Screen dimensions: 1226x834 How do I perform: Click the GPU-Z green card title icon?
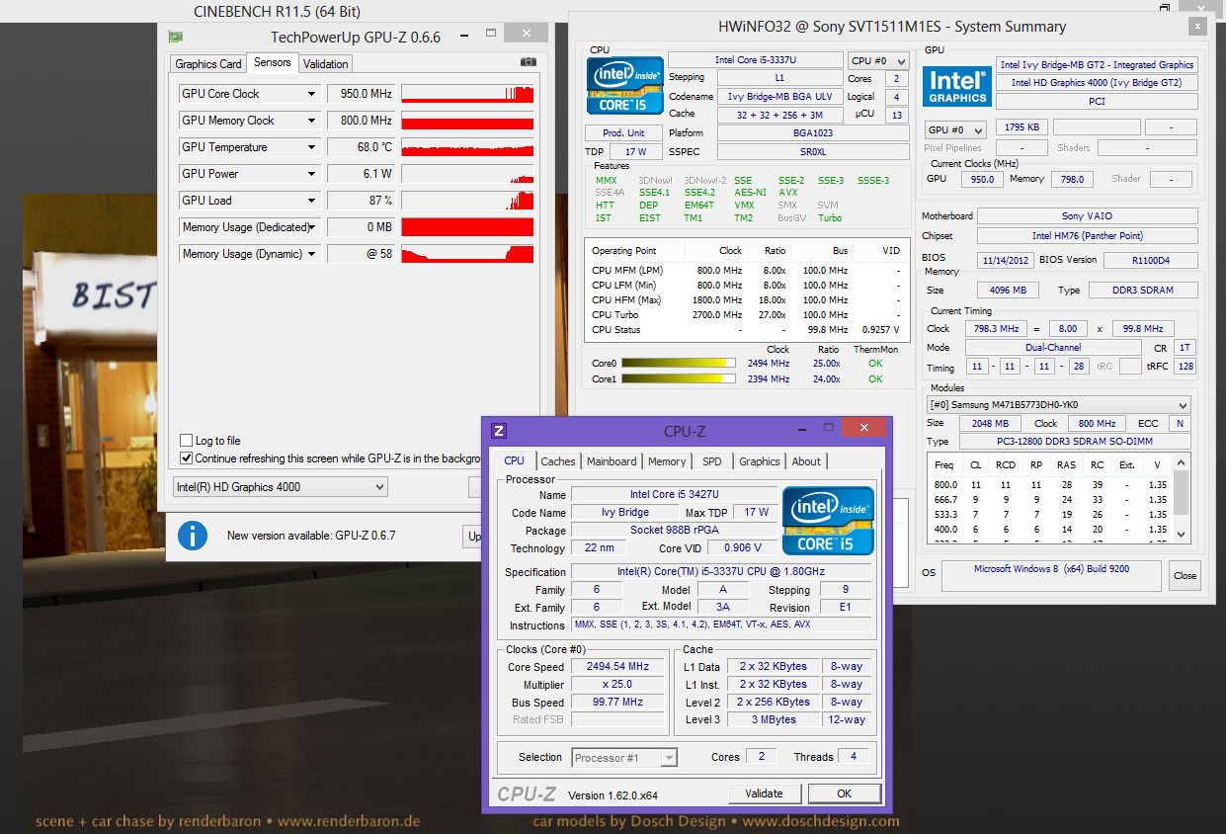[x=175, y=37]
